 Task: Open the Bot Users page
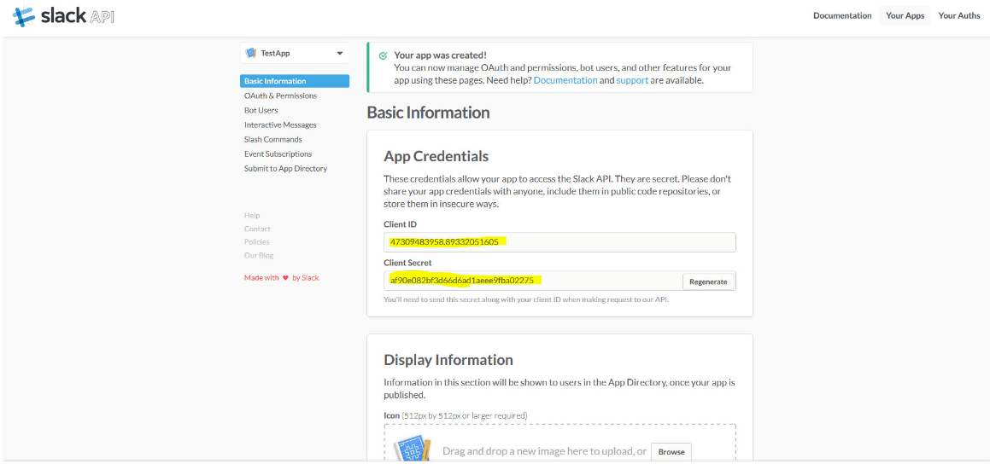click(x=261, y=110)
